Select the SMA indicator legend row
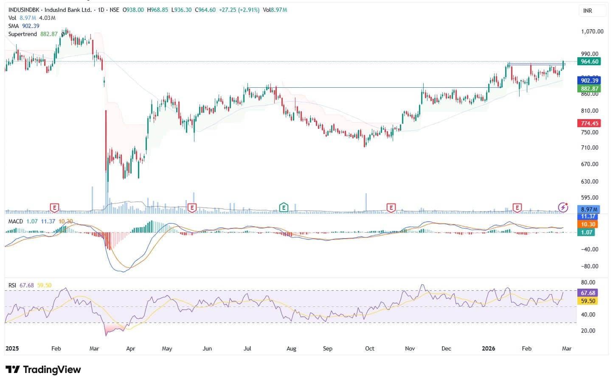Image resolution: width=613 pixels, height=384 pixels. pos(24,26)
